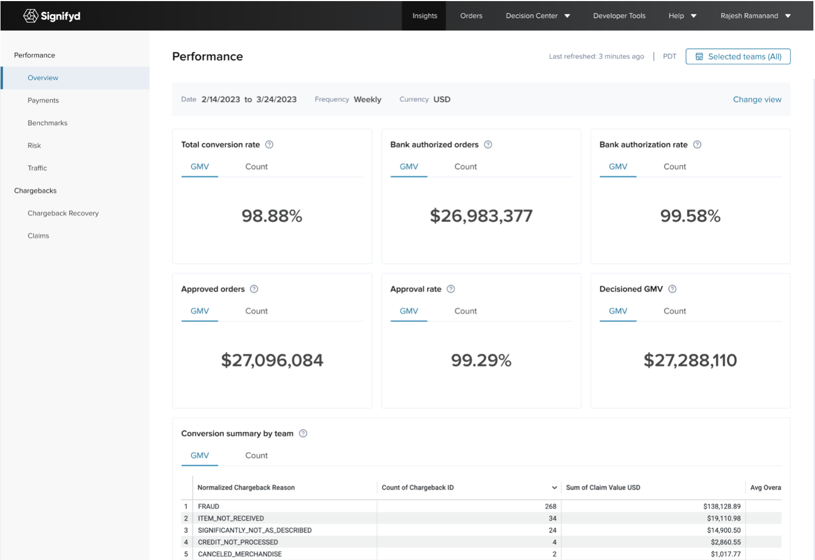Click the $138,128.89 claim value
The image size is (815, 560).
click(x=722, y=506)
